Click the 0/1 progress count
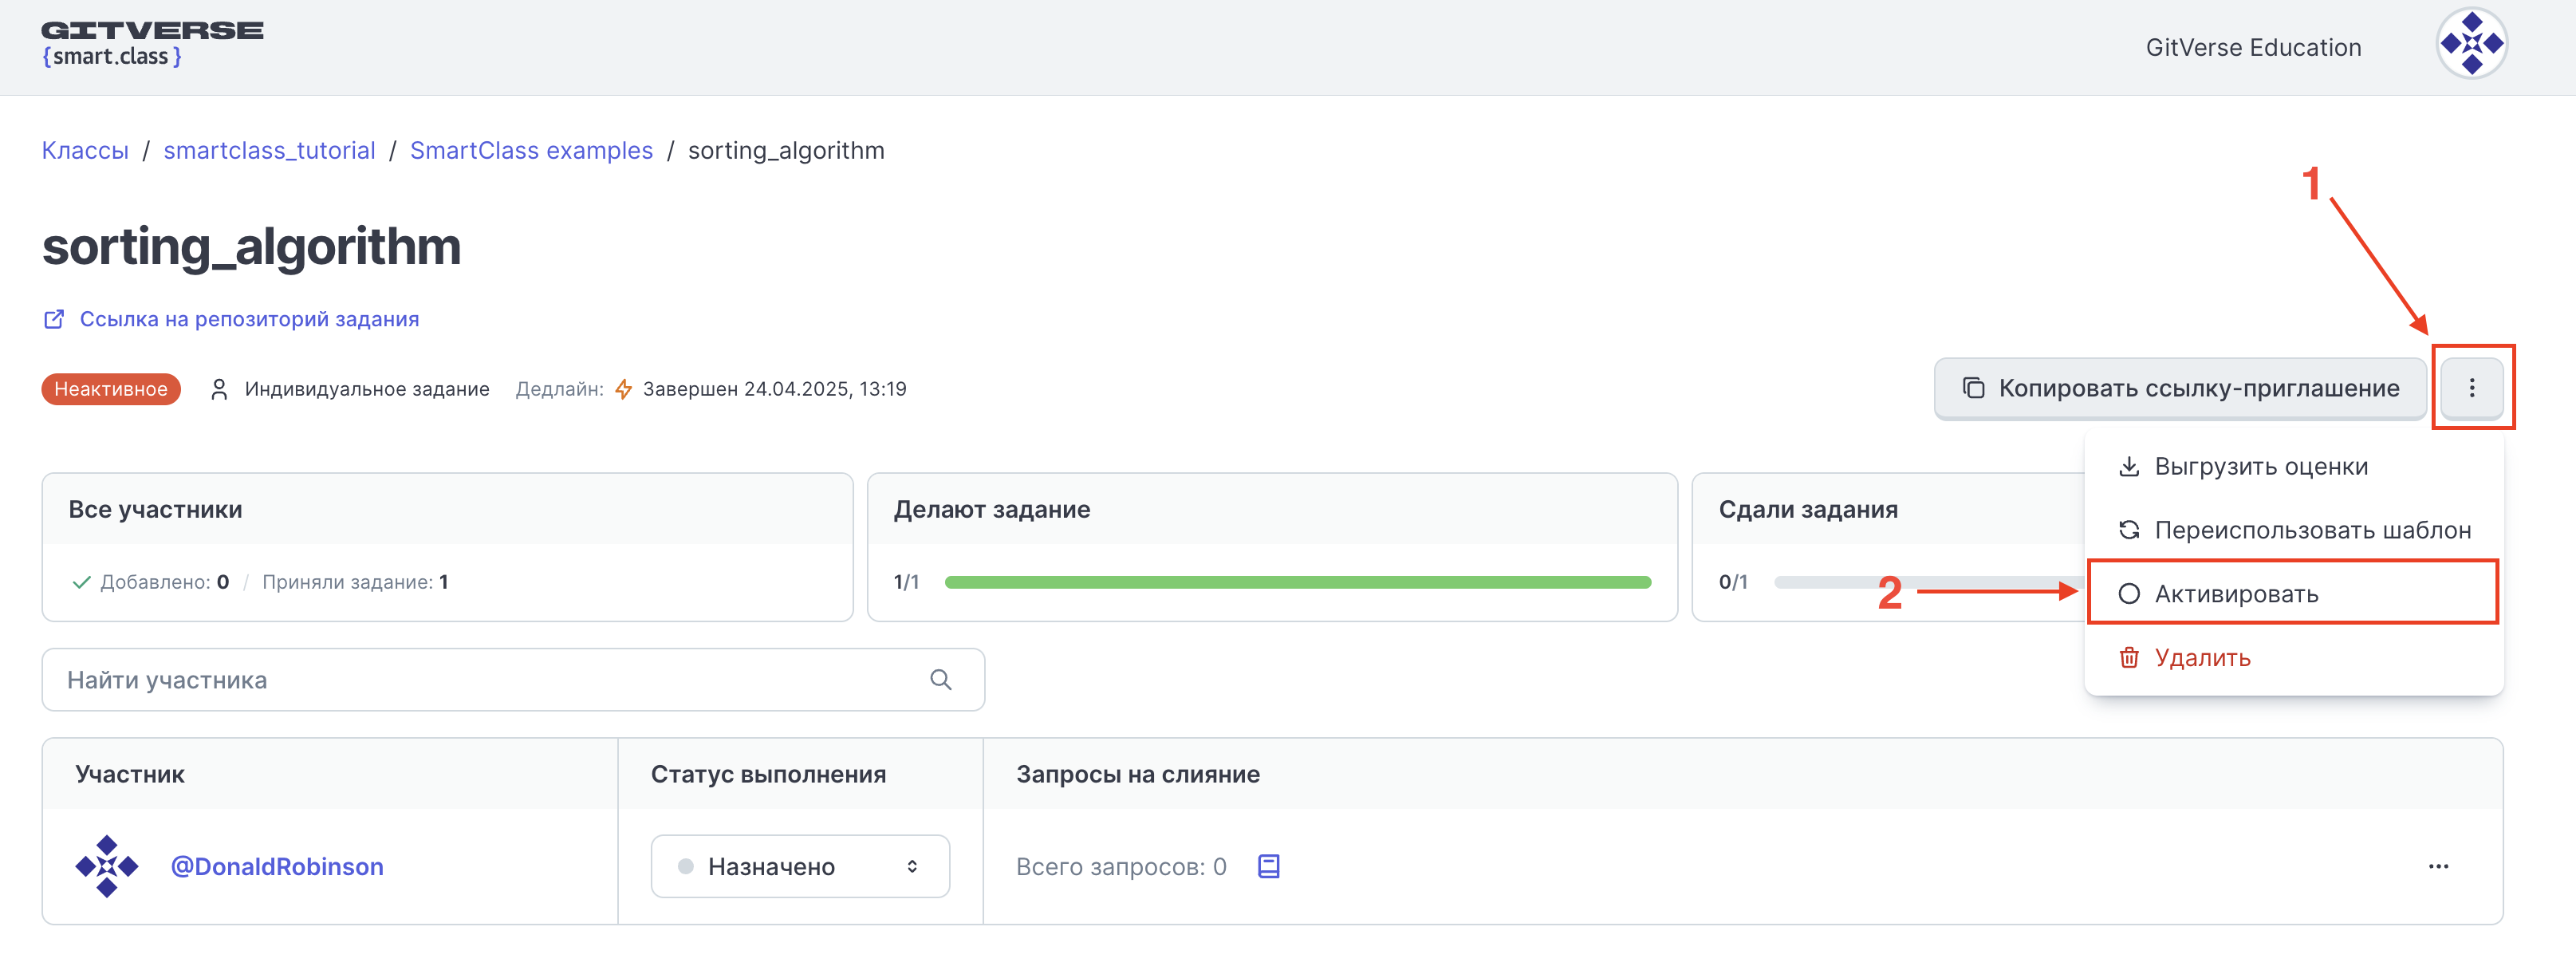Viewport: 2576px width, 978px height. click(x=1733, y=582)
